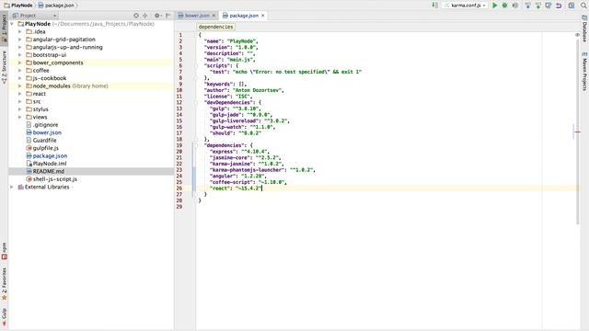The image size is (589, 331).
Task: Click the revert changes arrow icon
Action: tap(559, 6)
